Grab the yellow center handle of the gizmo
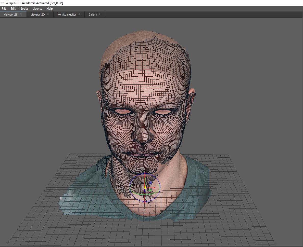This screenshot has height=247, width=303. (145, 187)
